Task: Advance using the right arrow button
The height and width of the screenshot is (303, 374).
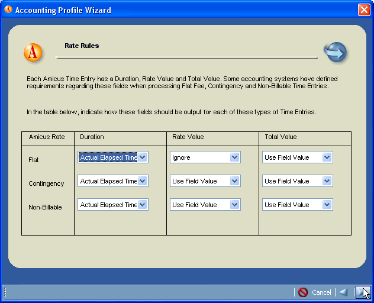Action: pyautogui.click(x=362, y=292)
